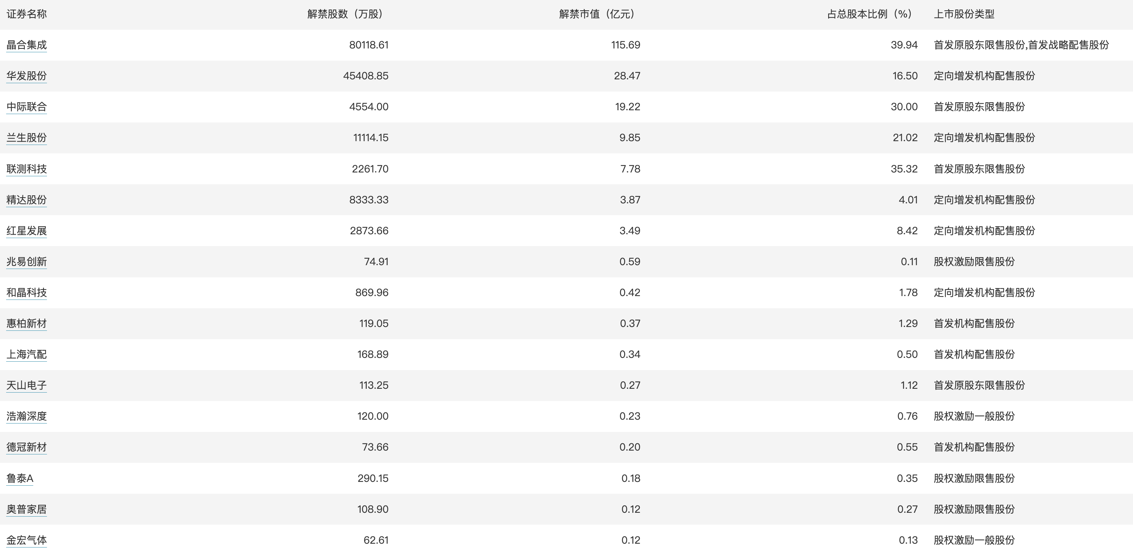
Task: Open the 浩瀚深度 link
Action: click(26, 416)
